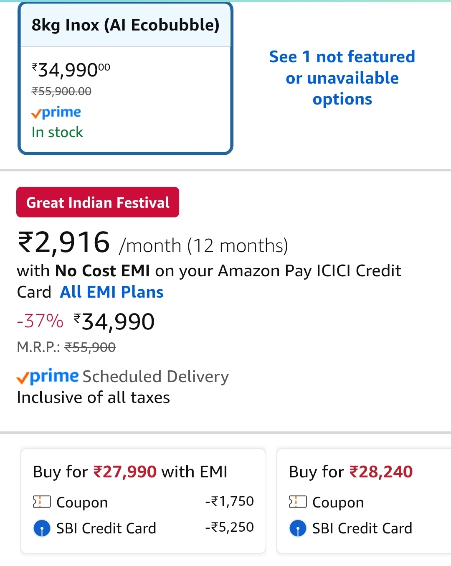451x566 pixels.
Task: Click the prime logo inside the 8kg Inox card
Action: pyautogui.click(x=56, y=112)
